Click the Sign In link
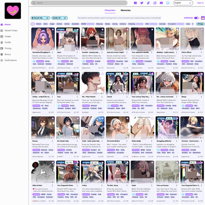 (201, 3)
